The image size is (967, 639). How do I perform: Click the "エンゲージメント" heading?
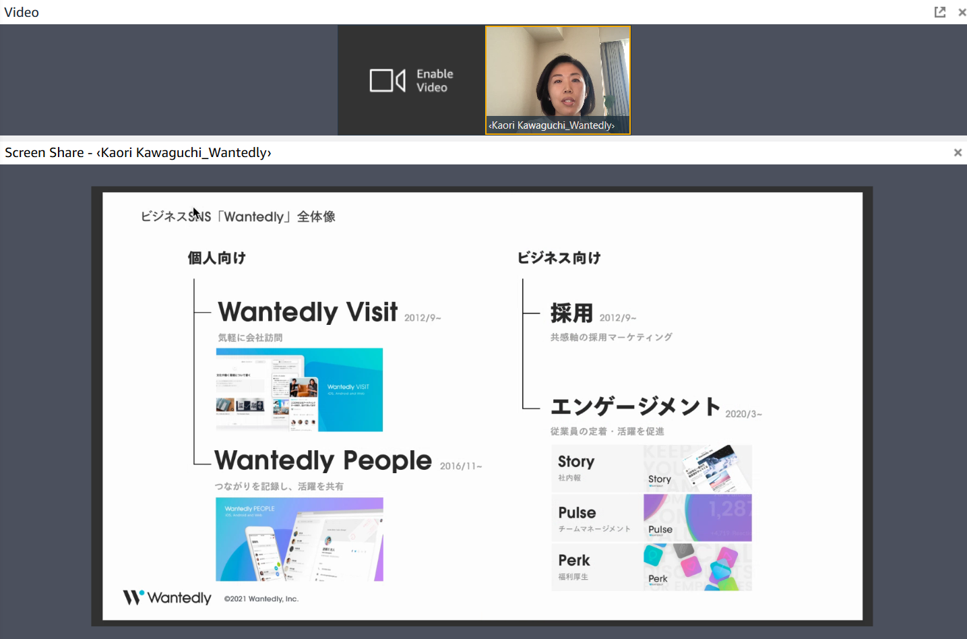[635, 406]
